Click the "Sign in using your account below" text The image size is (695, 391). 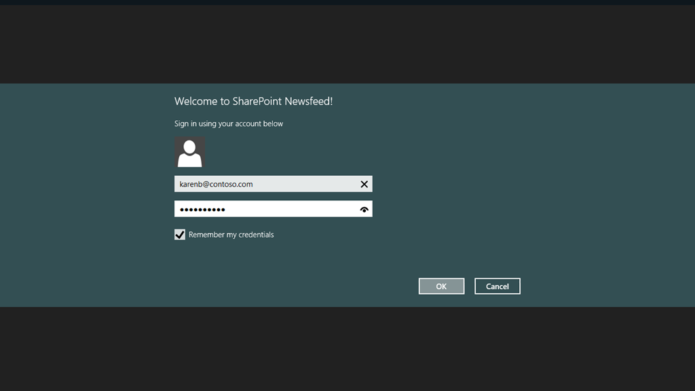(x=228, y=124)
